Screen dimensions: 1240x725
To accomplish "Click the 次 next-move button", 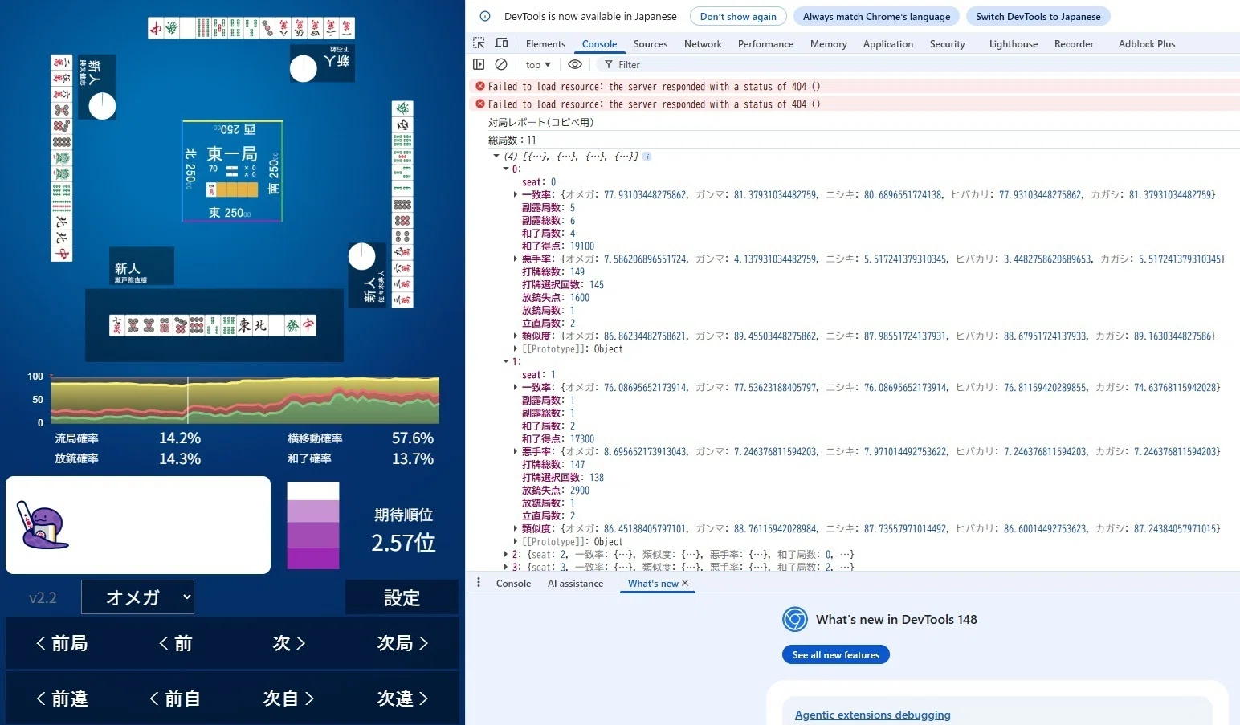I will [289, 643].
